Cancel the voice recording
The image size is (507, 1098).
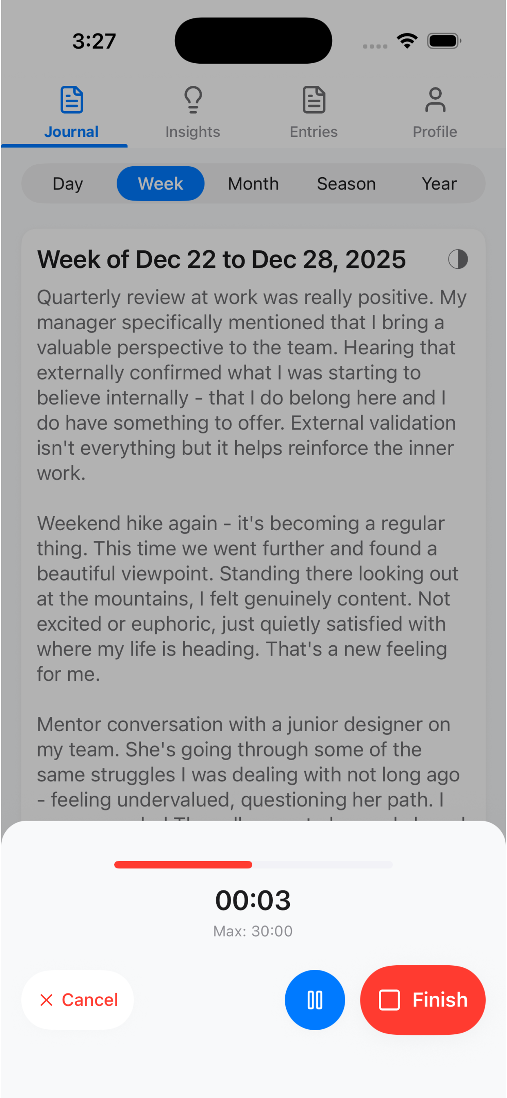pos(78,1000)
